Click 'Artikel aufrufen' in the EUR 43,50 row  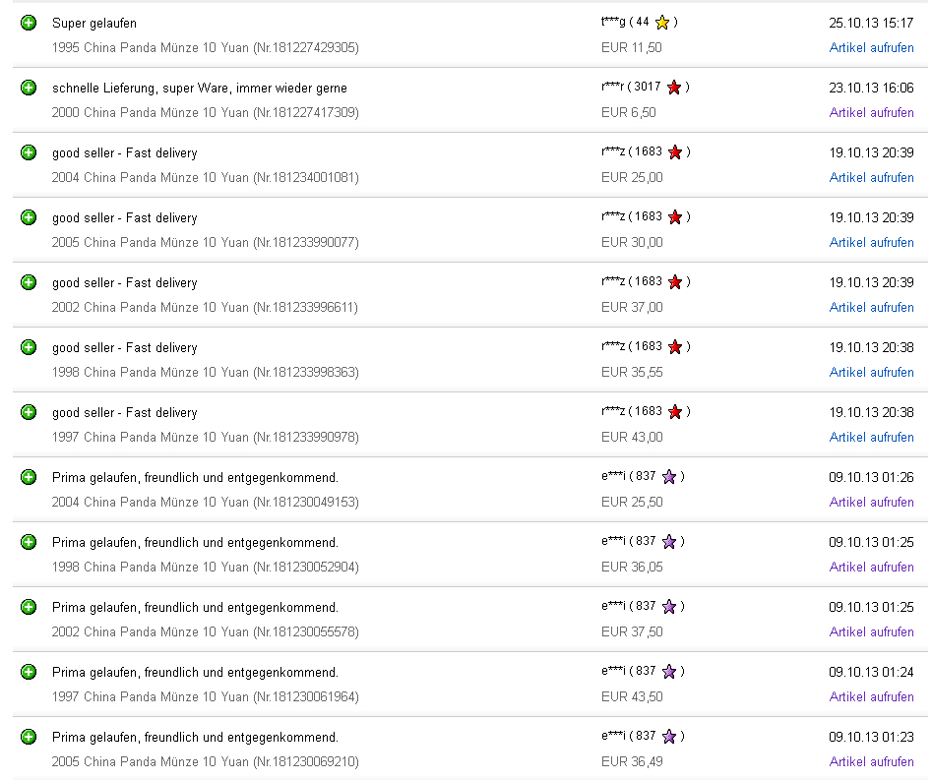tap(871, 696)
